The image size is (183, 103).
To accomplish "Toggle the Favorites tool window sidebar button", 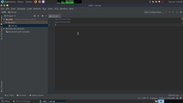I will (x=1, y=86).
